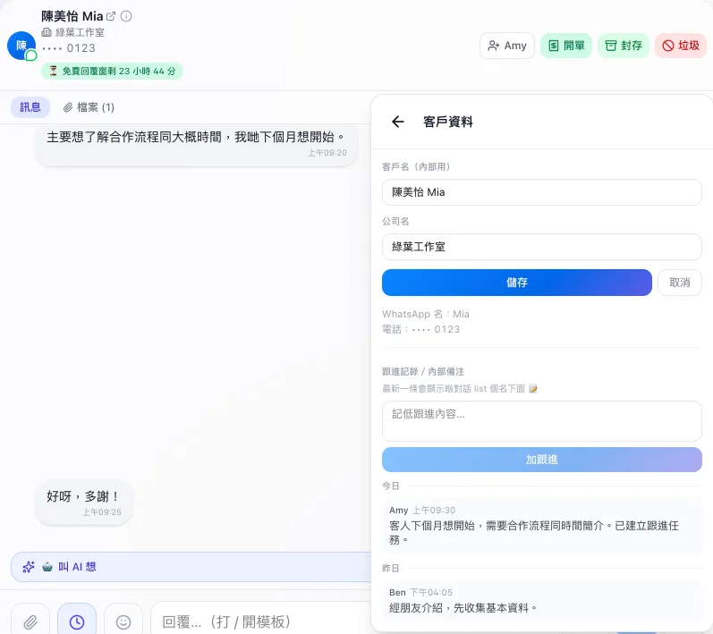Switch to the 訊息 tab
Viewport: 713px width, 634px height.
(x=30, y=107)
